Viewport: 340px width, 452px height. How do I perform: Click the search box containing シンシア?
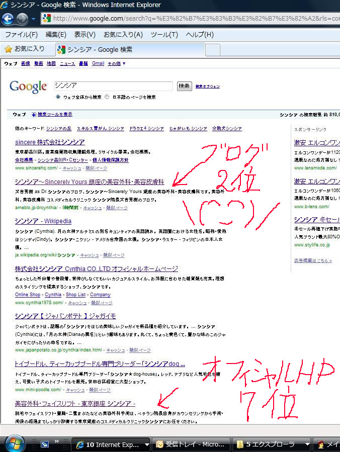click(x=113, y=86)
